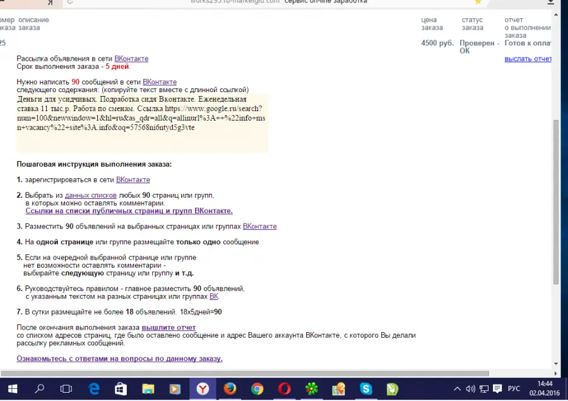Launch Microsoft Edge from the taskbar
The image size is (568, 401).
pyautogui.click(x=94, y=389)
